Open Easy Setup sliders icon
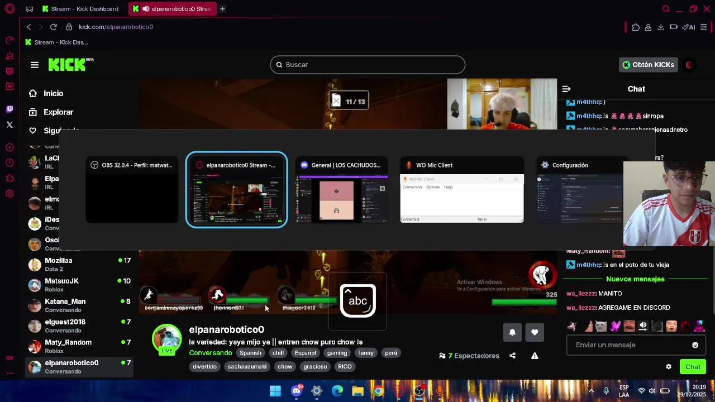Viewport: 715px width, 402px height. 704,27
